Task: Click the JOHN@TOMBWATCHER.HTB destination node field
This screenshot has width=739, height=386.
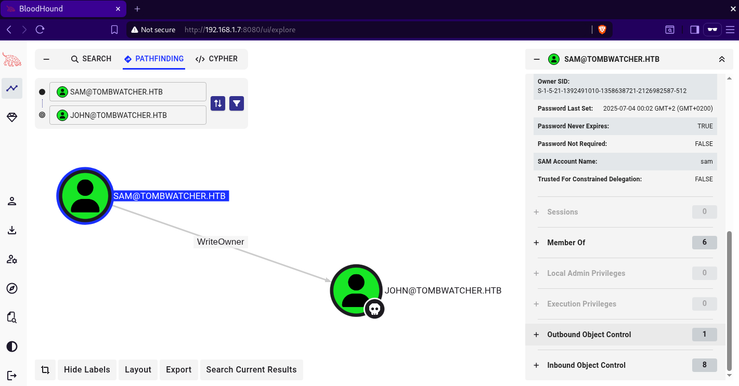Action: (x=128, y=115)
